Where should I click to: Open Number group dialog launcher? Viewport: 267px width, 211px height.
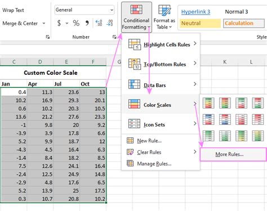click(x=114, y=37)
